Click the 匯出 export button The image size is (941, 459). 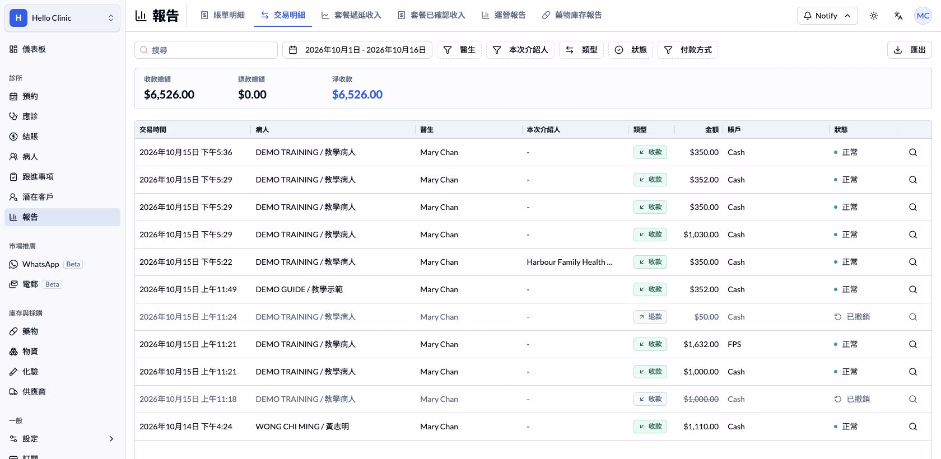910,50
